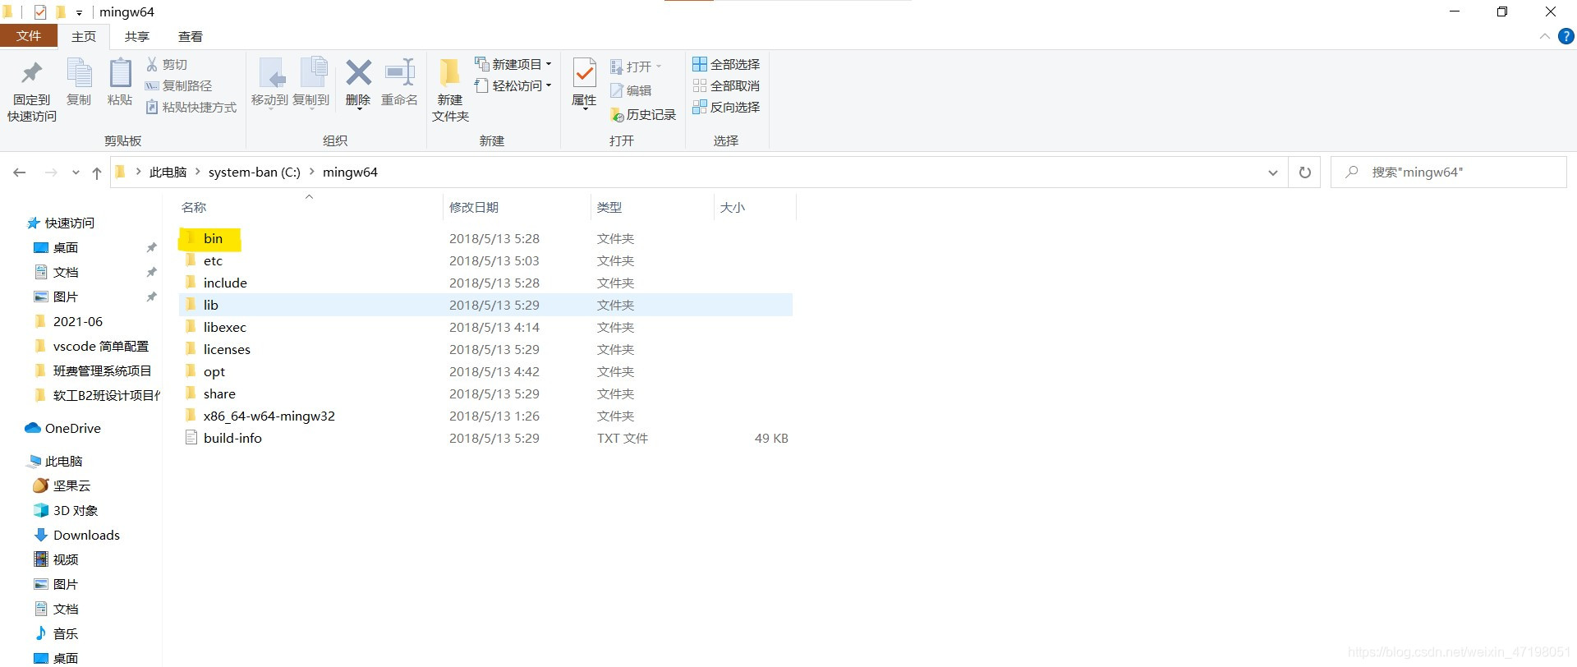Open the Properties button's dropdown arrow
Image resolution: width=1577 pixels, height=667 pixels.
pos(585,108)
